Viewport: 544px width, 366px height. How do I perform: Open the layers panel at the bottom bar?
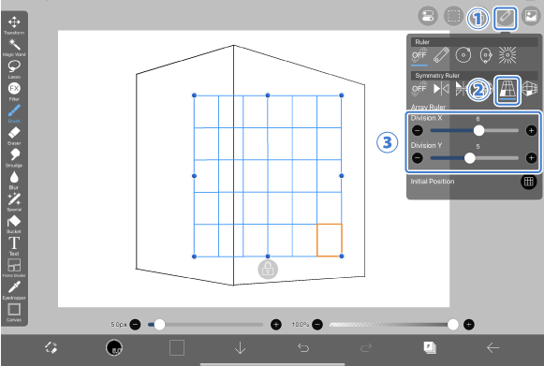(430, 347)
